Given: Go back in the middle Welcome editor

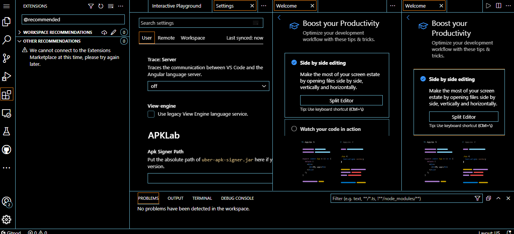Looking at the screenshot, I should [279, 18].
